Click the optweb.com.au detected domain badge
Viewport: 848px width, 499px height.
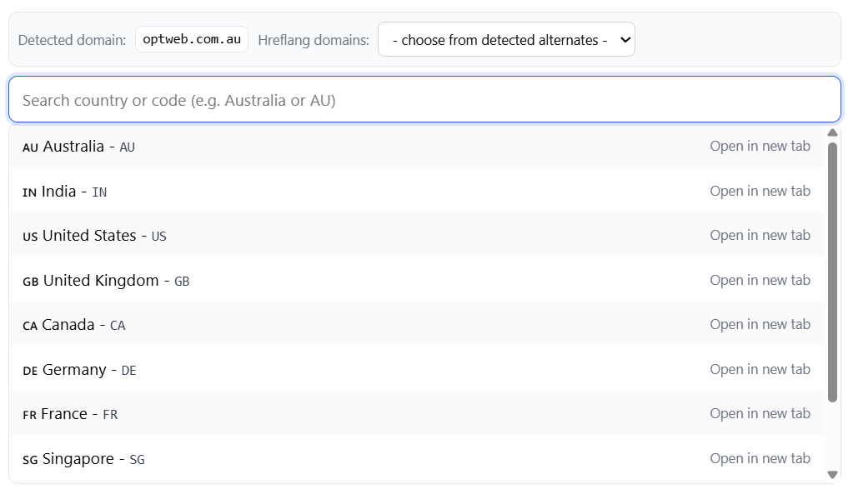(x=191, y=38)
